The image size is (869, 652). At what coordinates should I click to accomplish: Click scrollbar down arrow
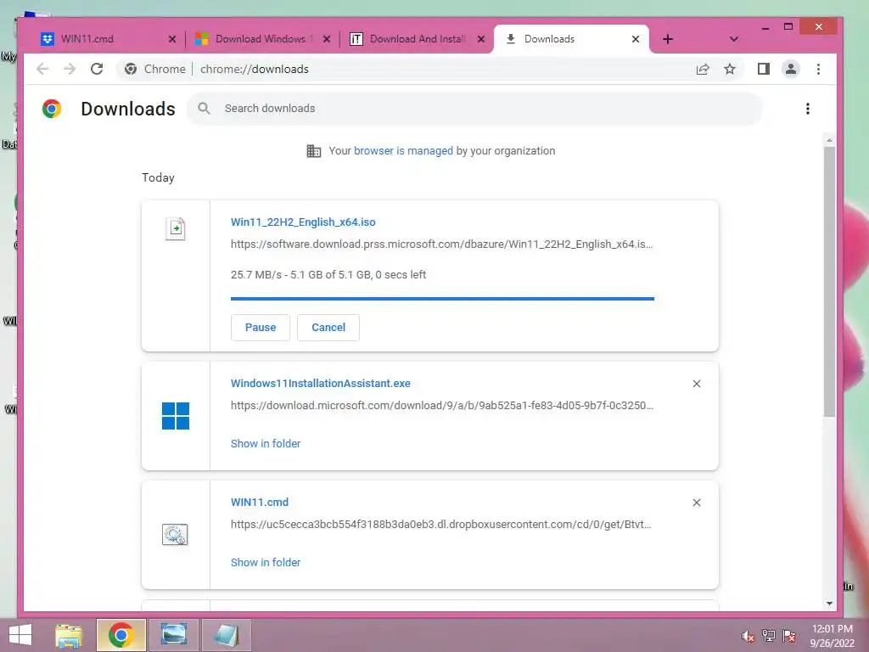tap(829, 604)
